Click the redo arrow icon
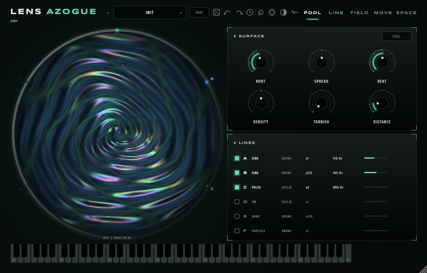The width and height of the screenshot is (427, 273). pyautogui.click(x=239, y=12)
